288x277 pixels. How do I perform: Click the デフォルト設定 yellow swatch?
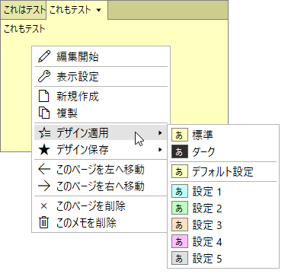coord(180,171)
